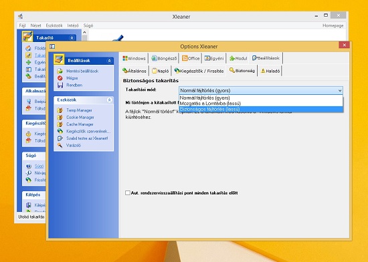Image resolution: width=368 pixels, height=262 pixels.
Task: Collapse the Eszközök sidebar panel
Action: [x=109, y=100]
